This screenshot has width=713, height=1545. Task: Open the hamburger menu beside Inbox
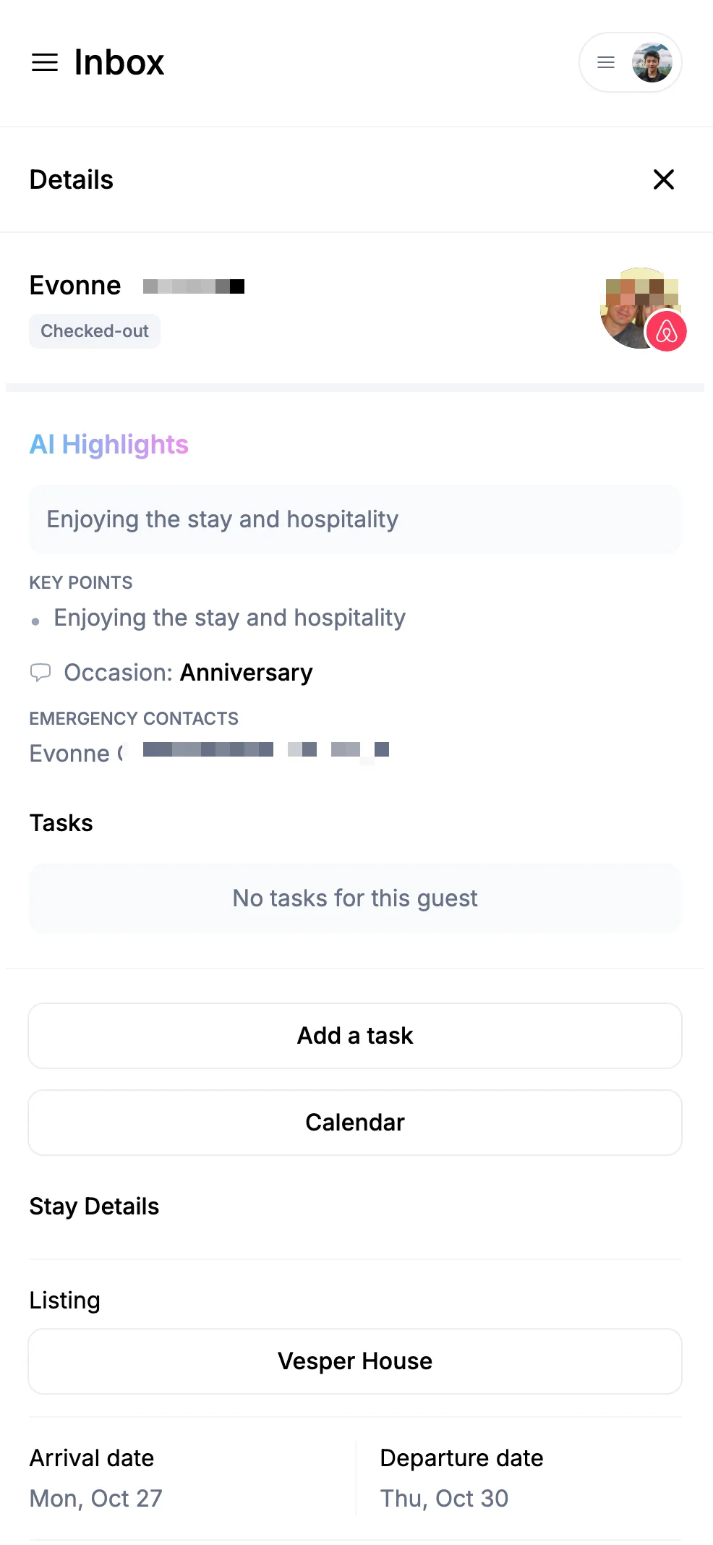click(x=44, y=62)
